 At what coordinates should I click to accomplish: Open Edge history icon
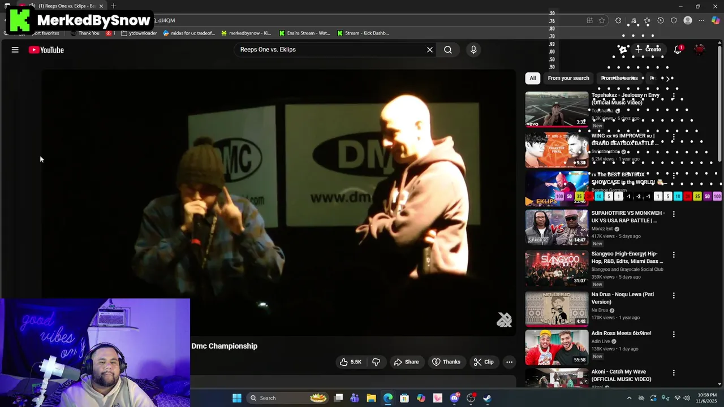click(x=661, y=20)
